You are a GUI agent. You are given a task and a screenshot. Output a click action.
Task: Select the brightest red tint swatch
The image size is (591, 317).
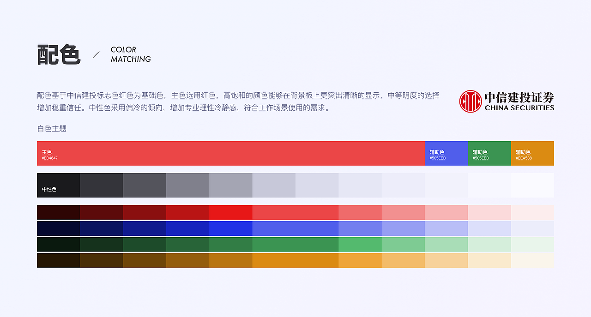tap(231, 212)
